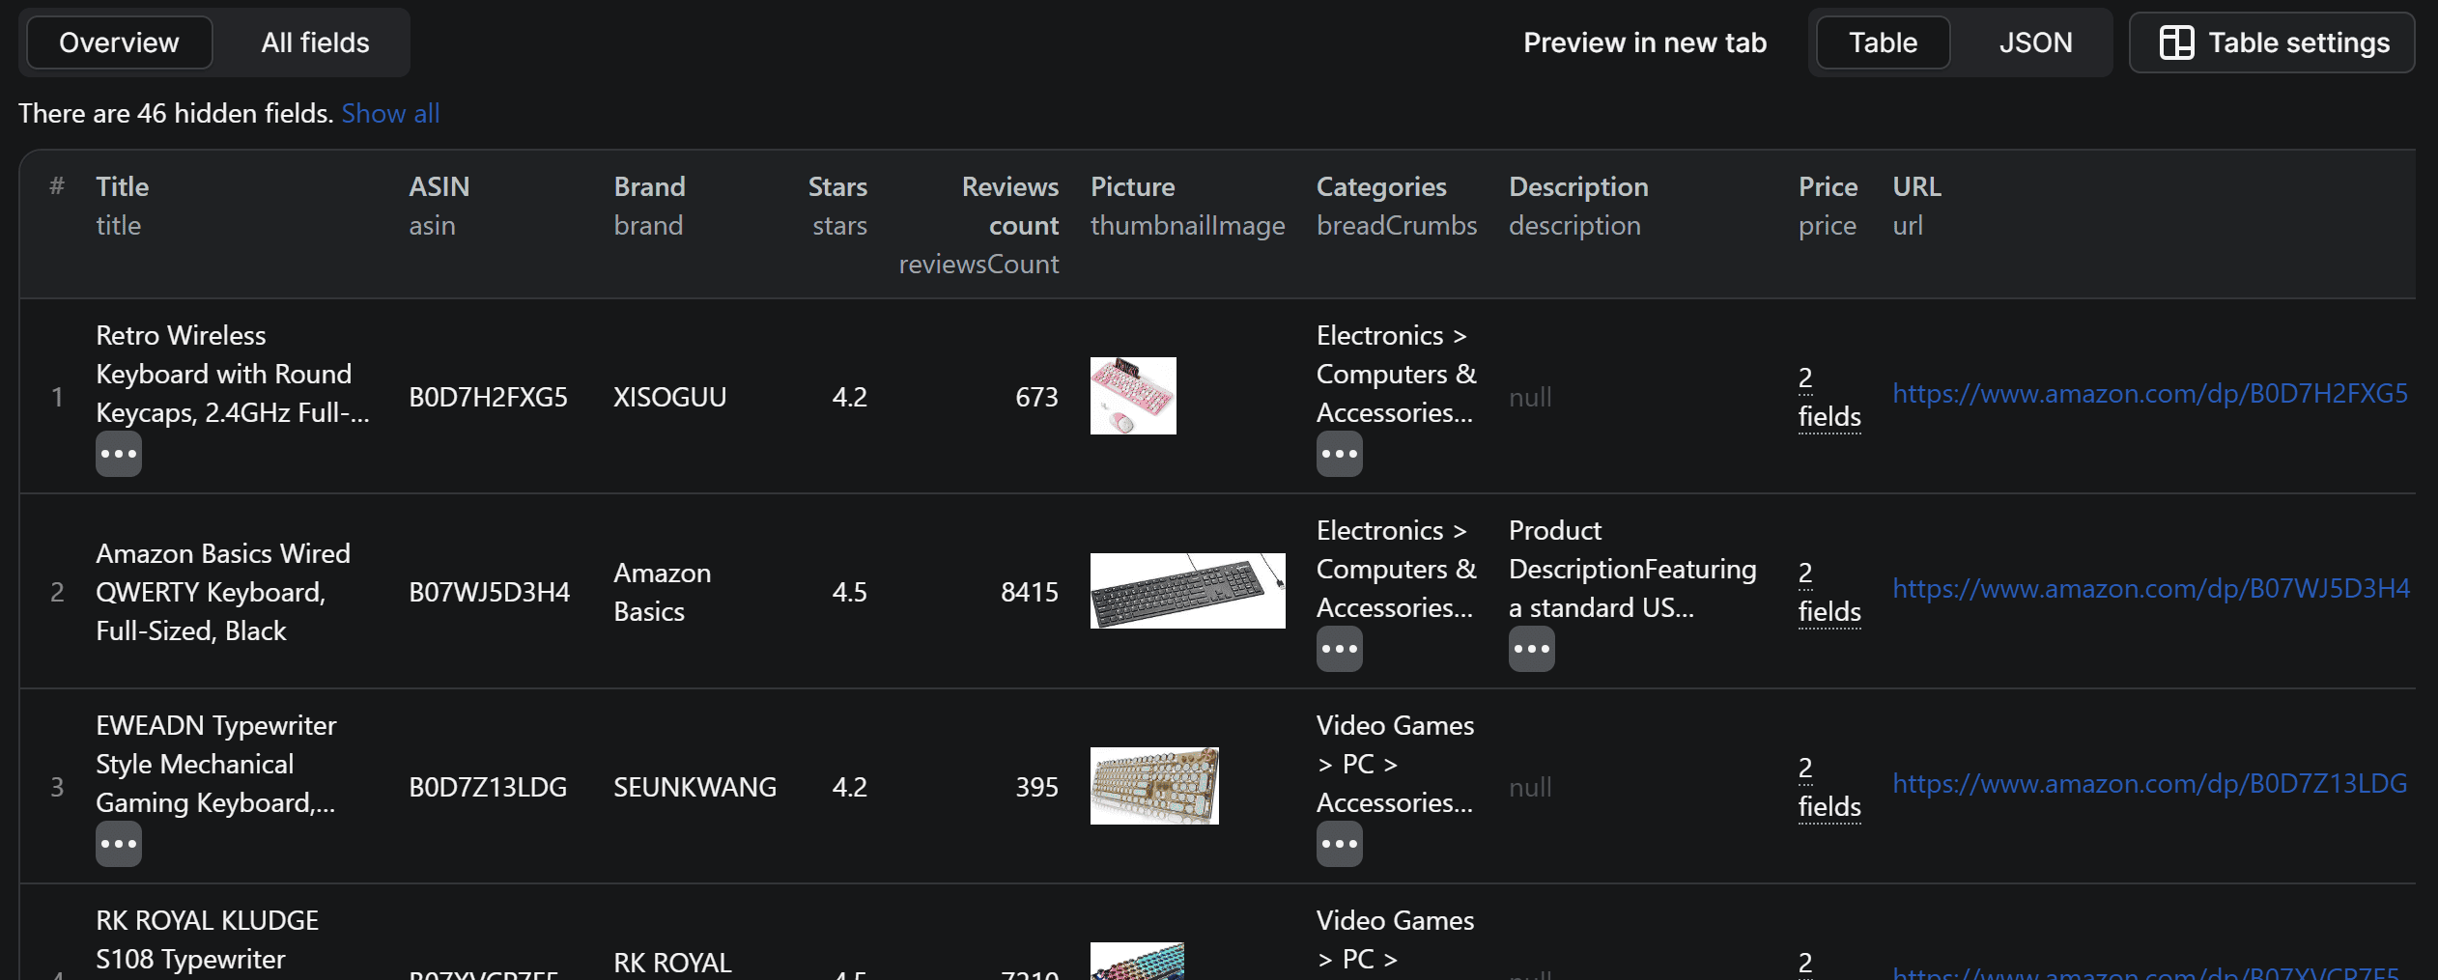Expand categories for the Amazon Basics row
Screen dimensions: 2438x980
click(1340, 649)
